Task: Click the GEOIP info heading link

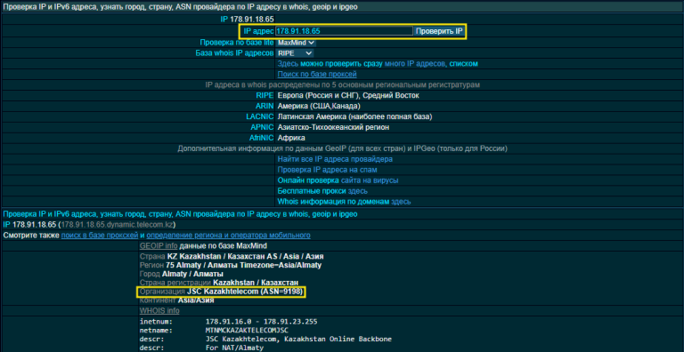Action: point(159,245)
